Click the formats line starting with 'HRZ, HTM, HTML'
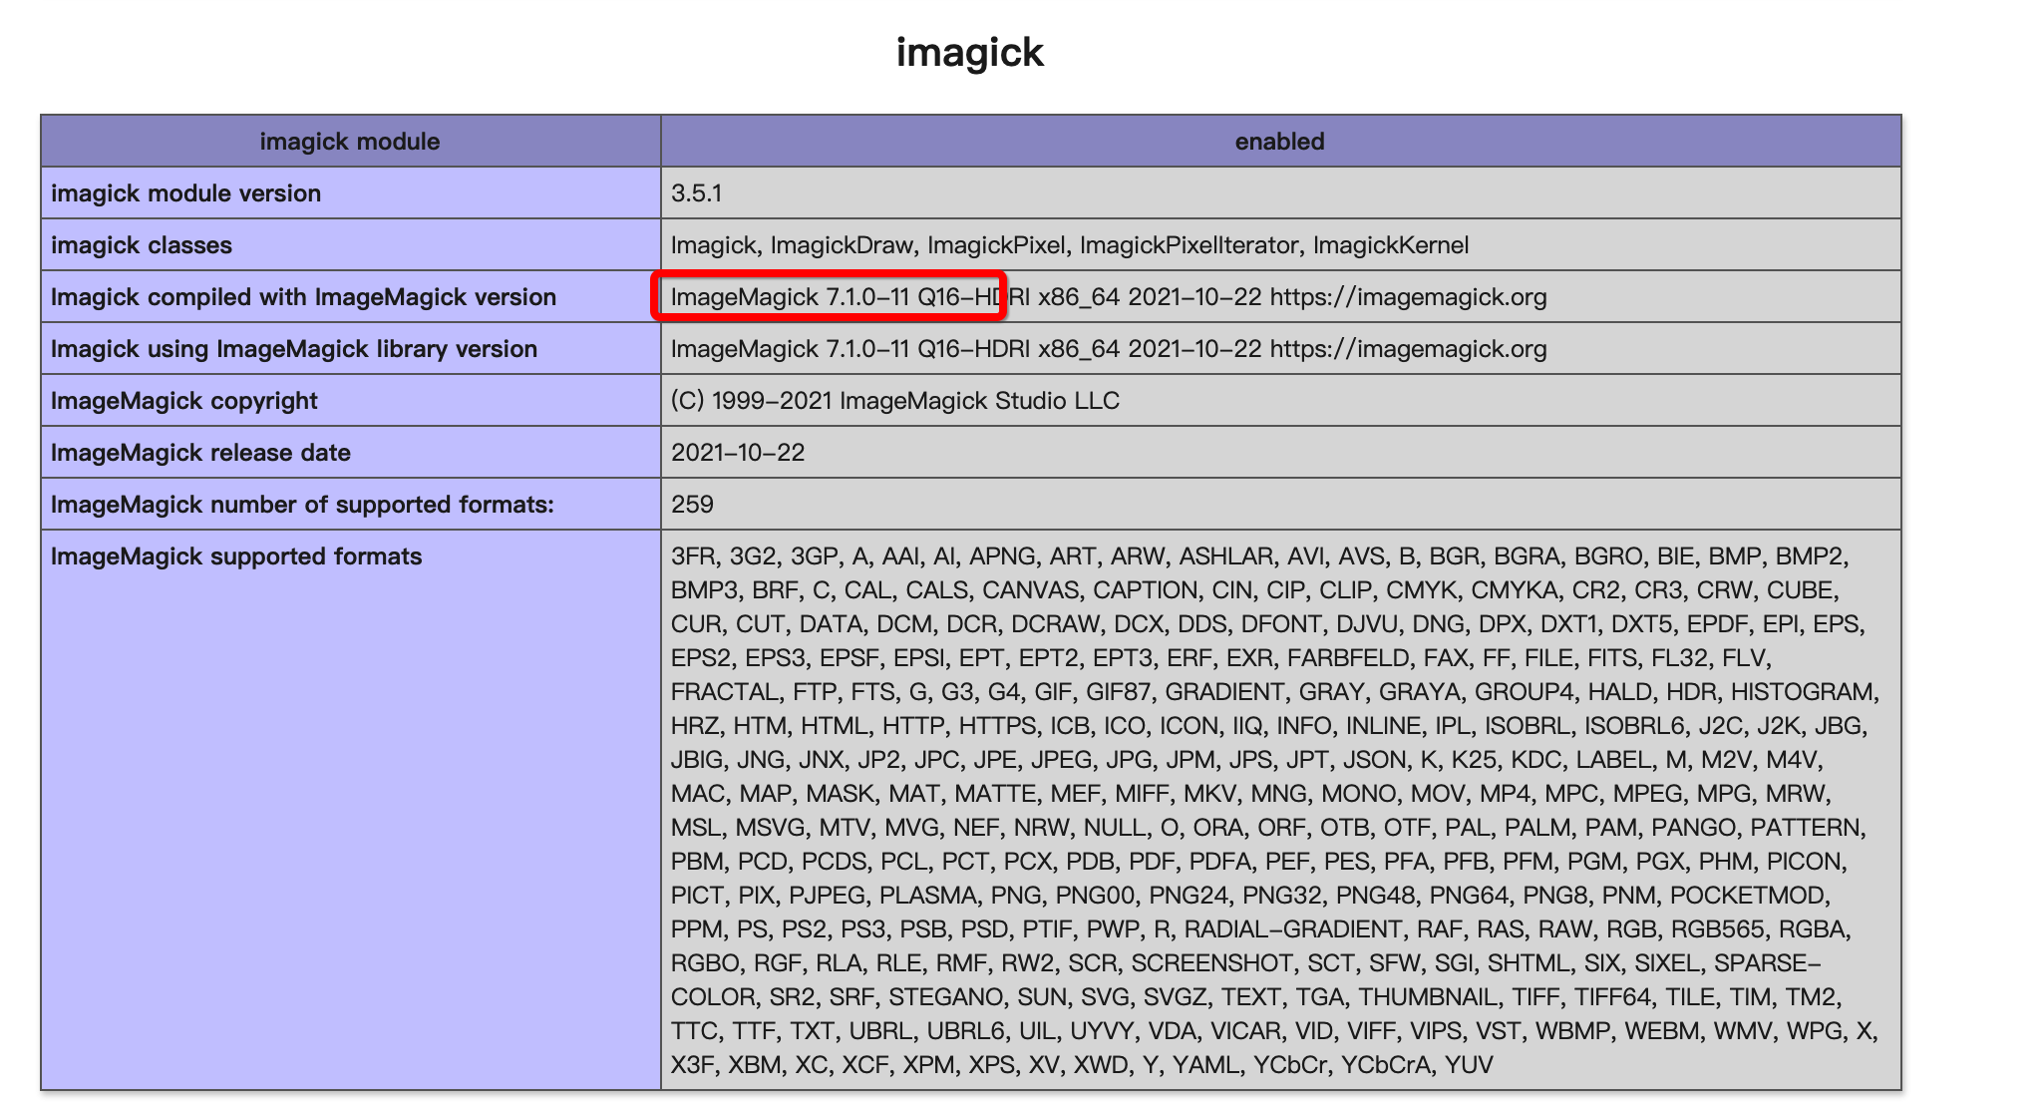 [1269, 725]
